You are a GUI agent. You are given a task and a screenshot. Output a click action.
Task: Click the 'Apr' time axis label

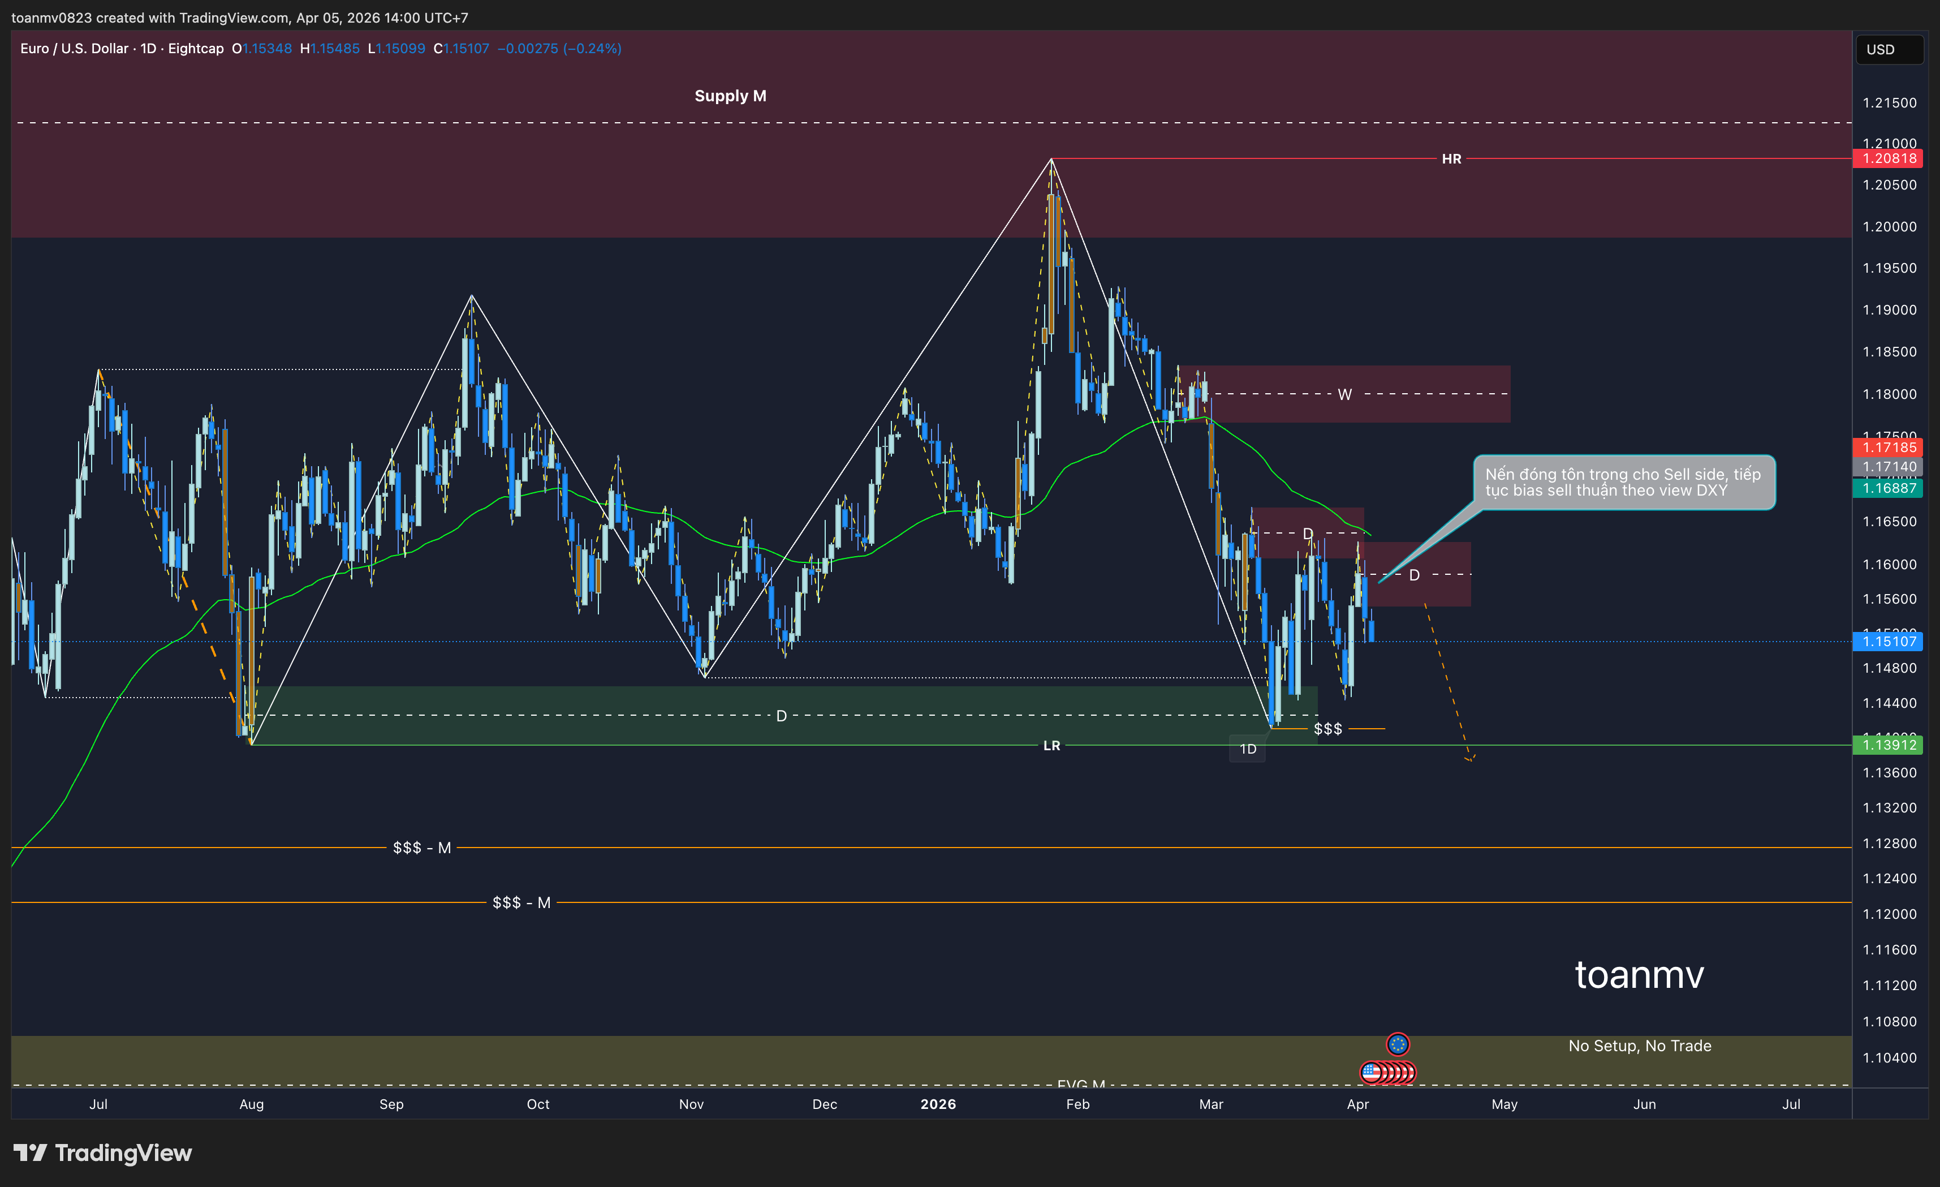click(x=1358, y=1104)
